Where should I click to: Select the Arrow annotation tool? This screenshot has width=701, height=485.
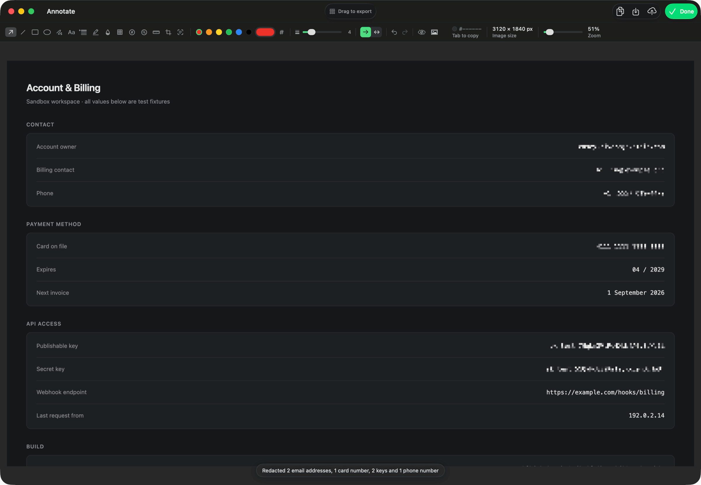11,32
